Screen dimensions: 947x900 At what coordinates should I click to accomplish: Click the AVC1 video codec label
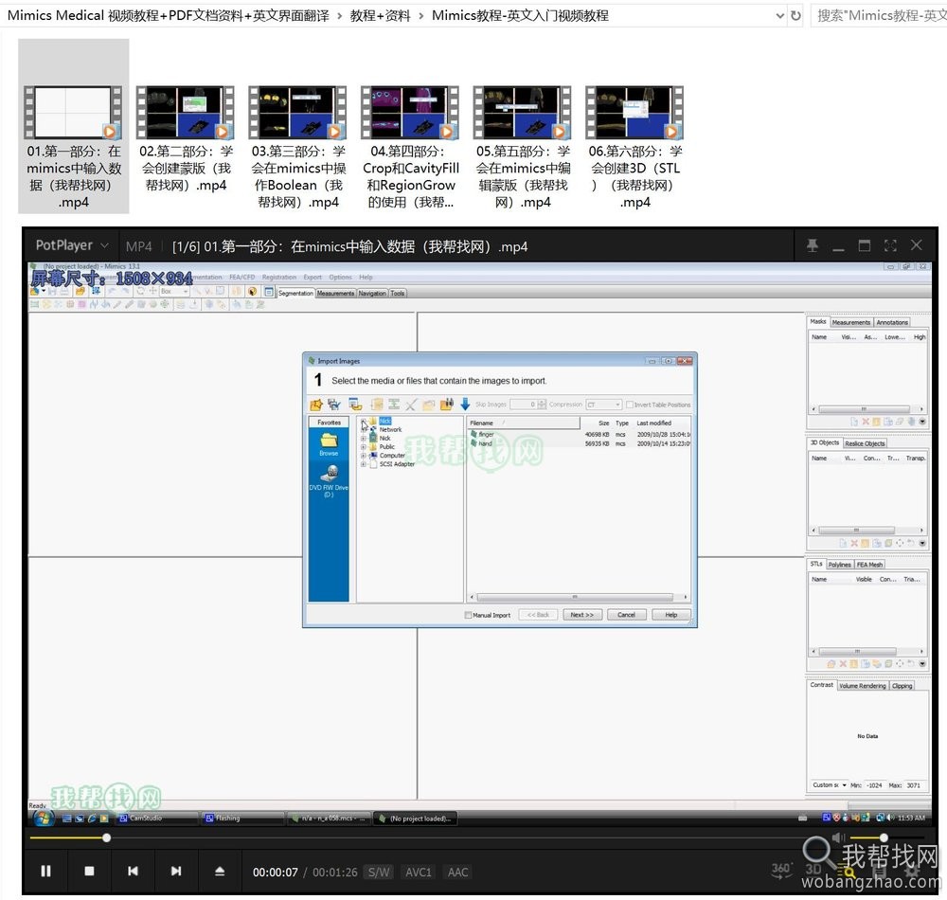click(419, 873)
